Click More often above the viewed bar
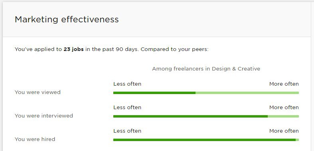The height and width of the screenshot is (151, 314). (x=284, y=84)
